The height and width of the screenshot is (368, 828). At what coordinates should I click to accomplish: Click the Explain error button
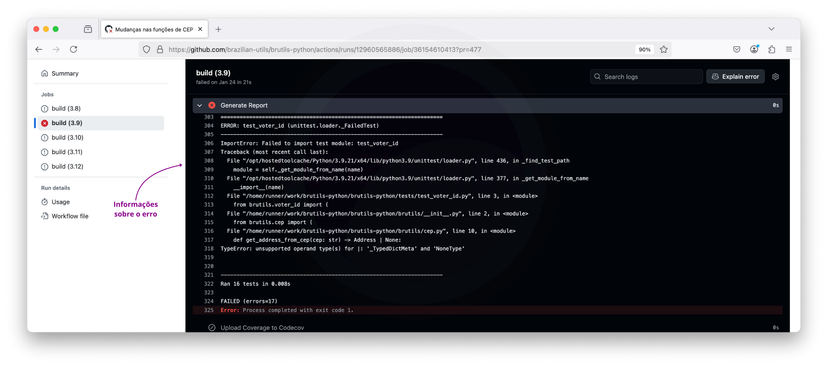tap(735, 77)
